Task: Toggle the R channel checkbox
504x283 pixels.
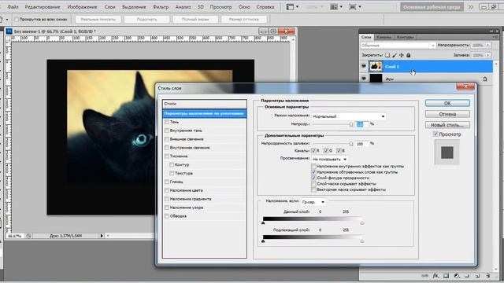Action: pos(313,150)
